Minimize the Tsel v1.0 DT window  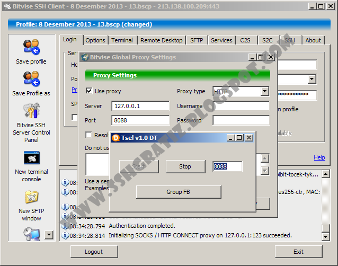[230, 138]
